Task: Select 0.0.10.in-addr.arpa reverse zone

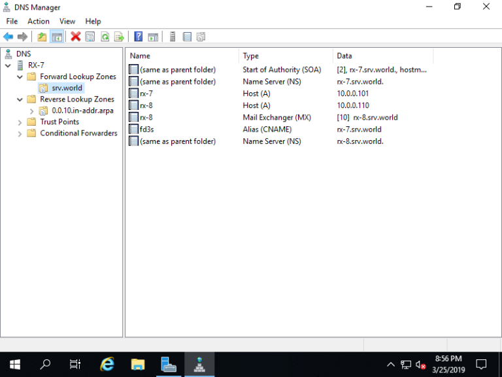Action: pyautogui.click(x=82, y=111)
